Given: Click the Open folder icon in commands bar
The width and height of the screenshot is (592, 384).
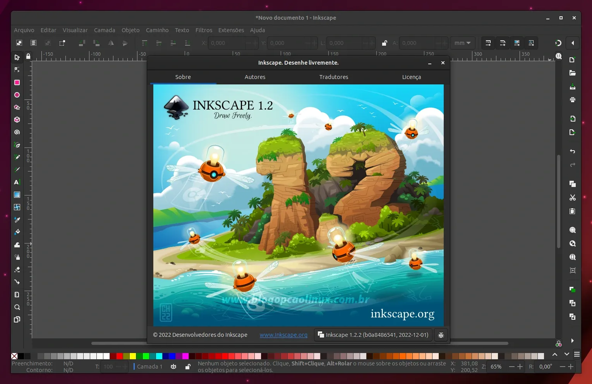Looking at the screenshot, I should click(x=573, y=73).
